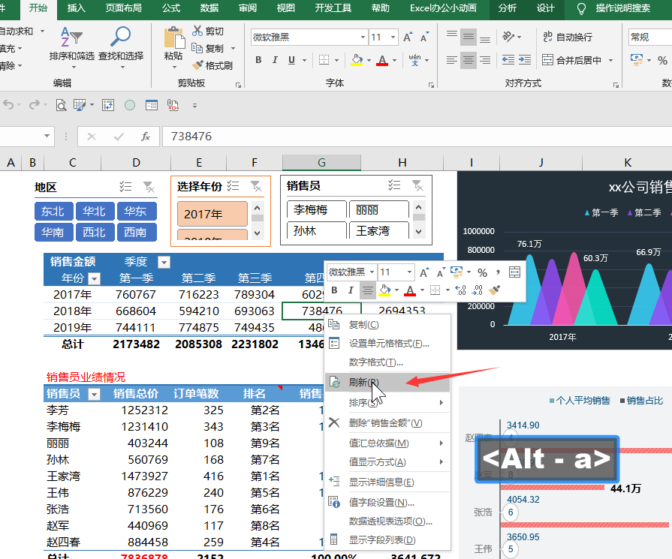
Task: Apply ribbon red font color
Action: tap(382, 60)
